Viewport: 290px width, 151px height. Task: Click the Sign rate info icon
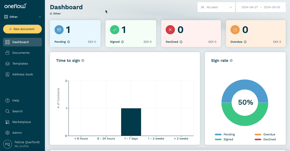click(231, 60)
